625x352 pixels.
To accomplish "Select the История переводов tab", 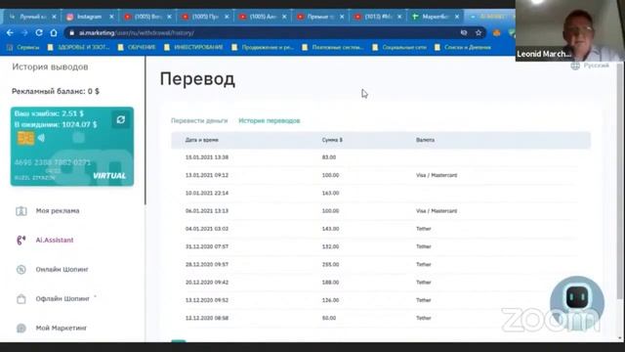I will coord(270,120).
